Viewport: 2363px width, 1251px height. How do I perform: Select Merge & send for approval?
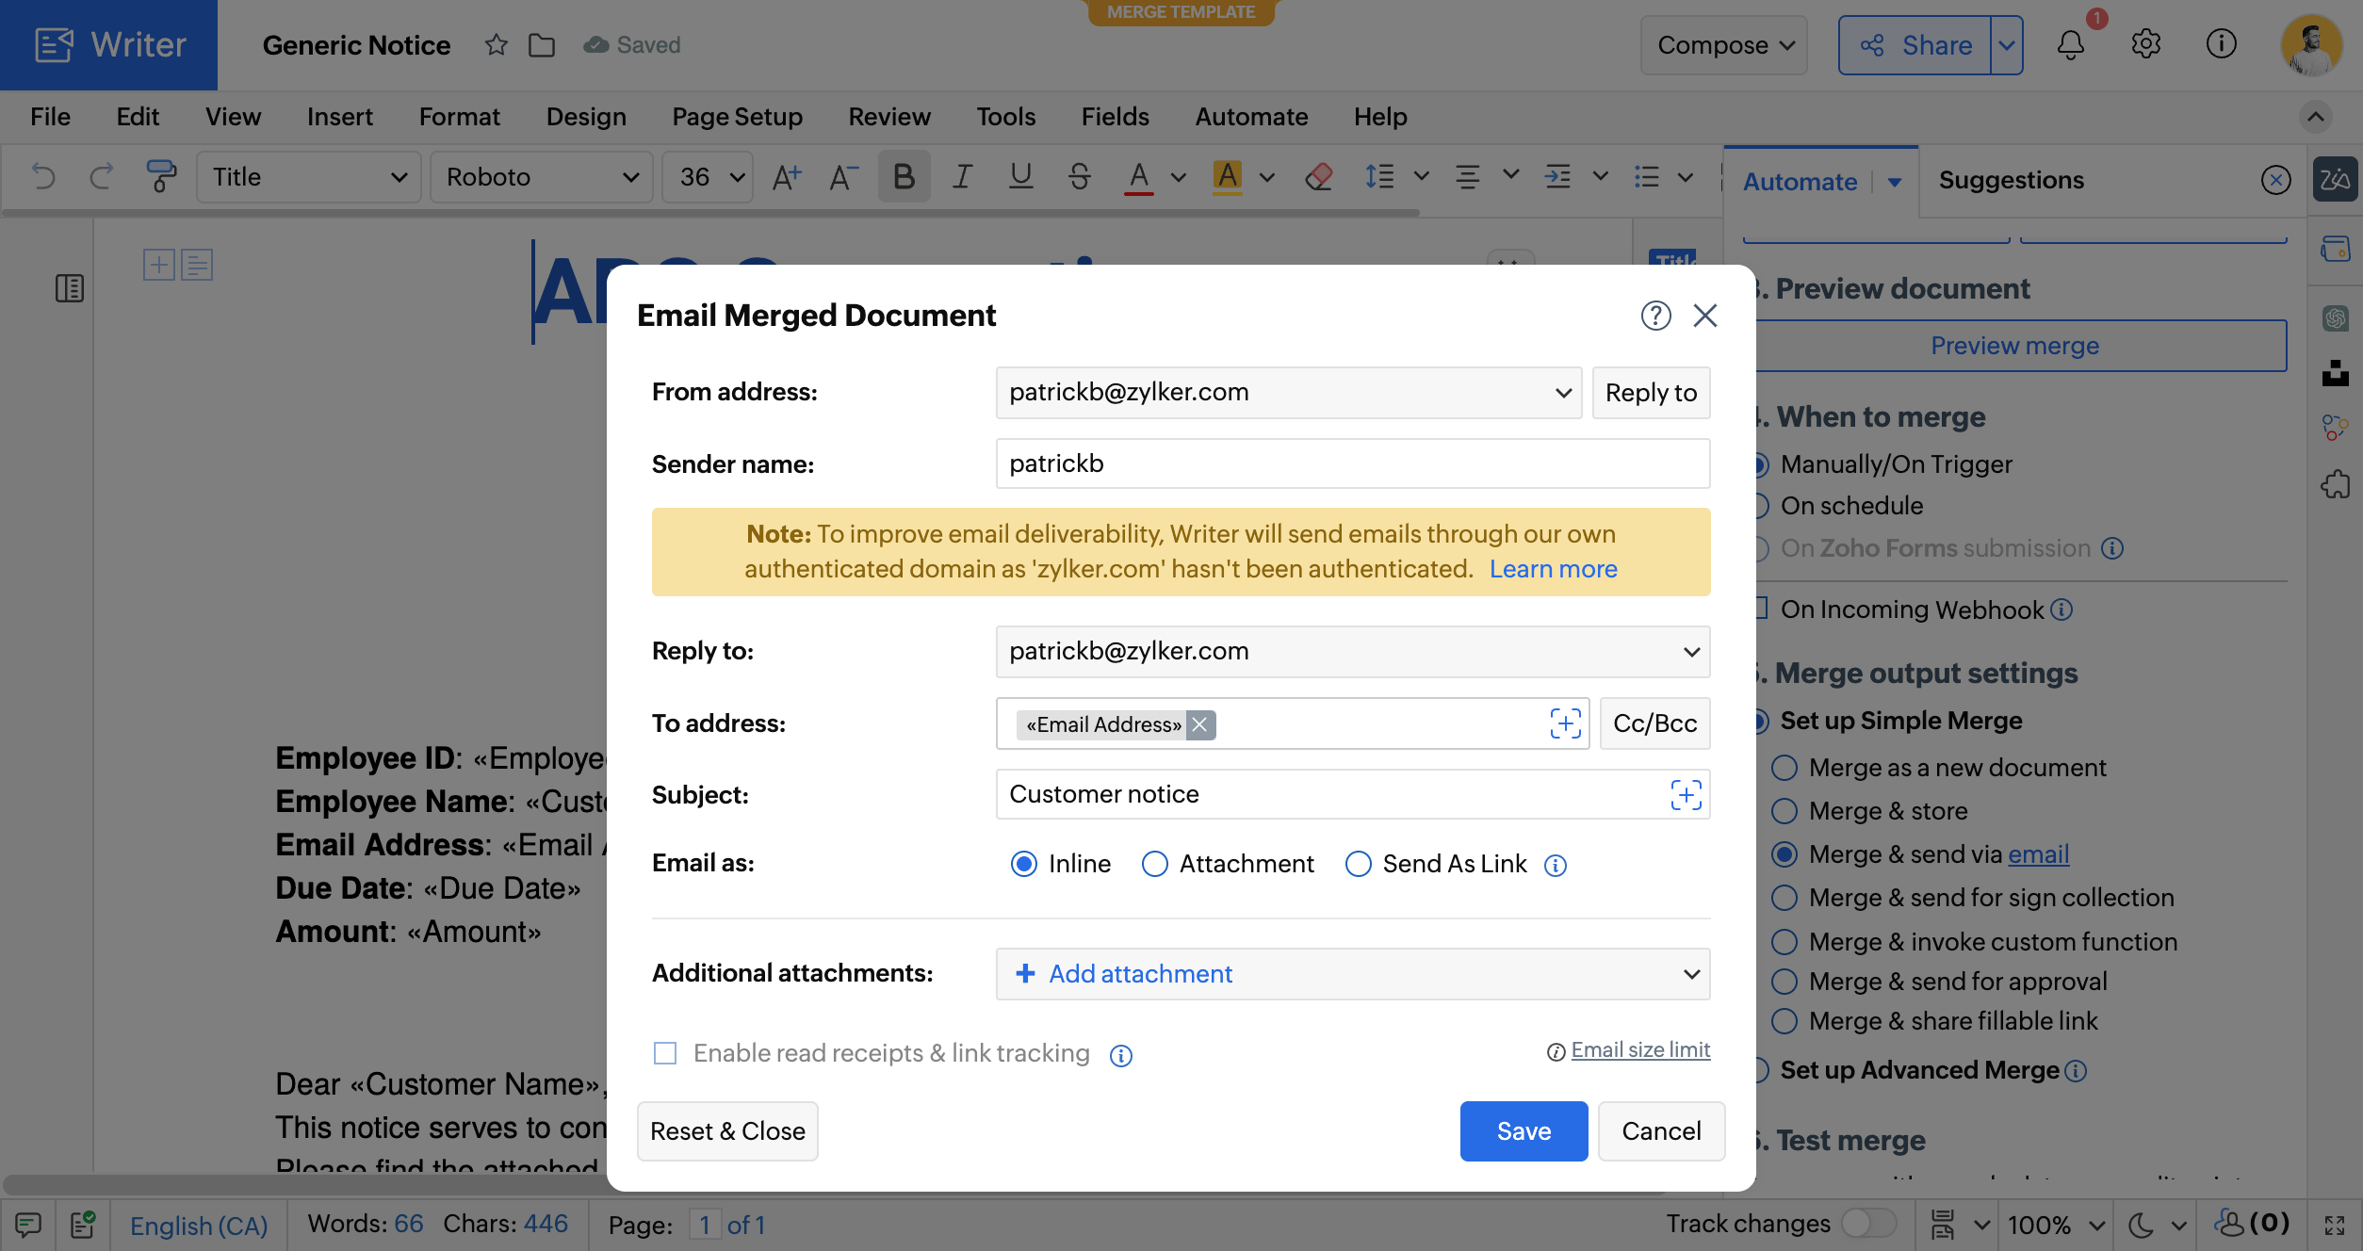(x=1784, y=982)
